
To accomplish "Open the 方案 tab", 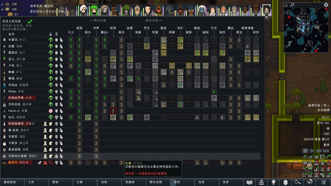I will point(85,182).
